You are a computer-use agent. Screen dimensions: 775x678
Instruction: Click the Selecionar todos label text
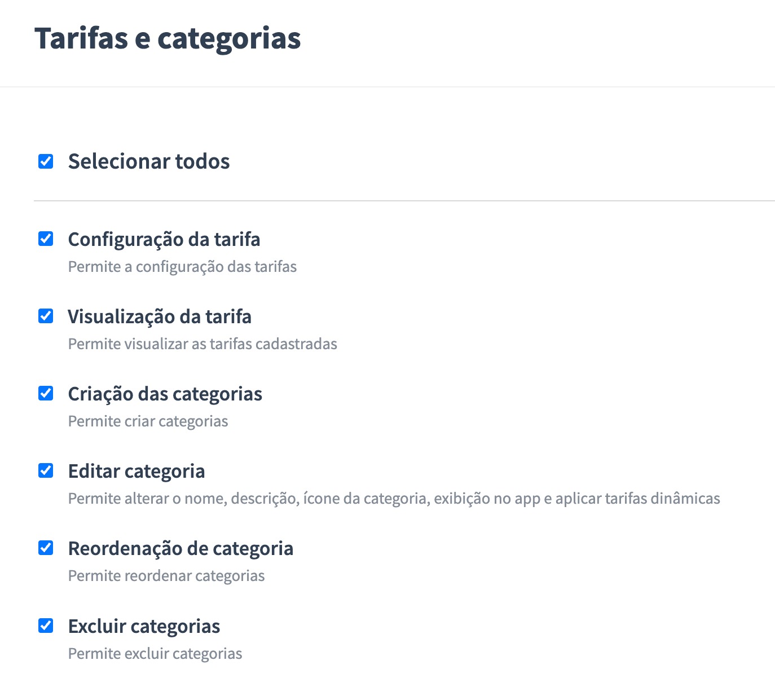pos(149,162)
